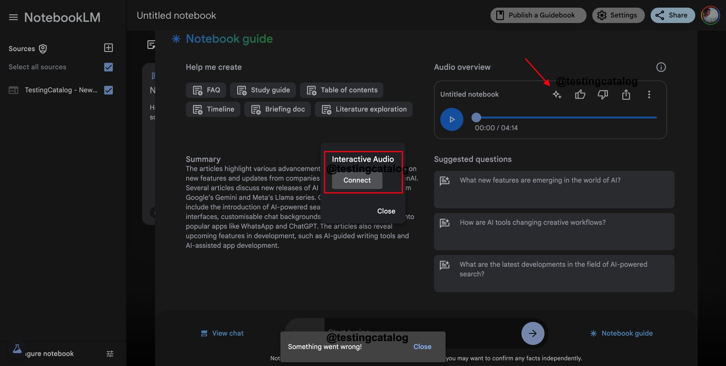726x366 pixels.
Task: Seek the audio progress slider
Action: tap(566, 118)
